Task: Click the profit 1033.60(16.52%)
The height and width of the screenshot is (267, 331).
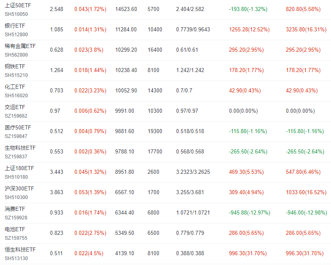Action: (x=306, y=193)
